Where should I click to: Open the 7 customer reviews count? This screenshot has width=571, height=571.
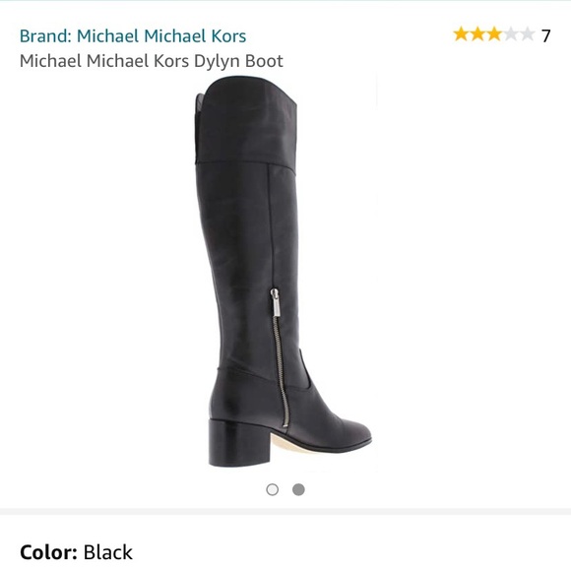click(x=545, y=35)
